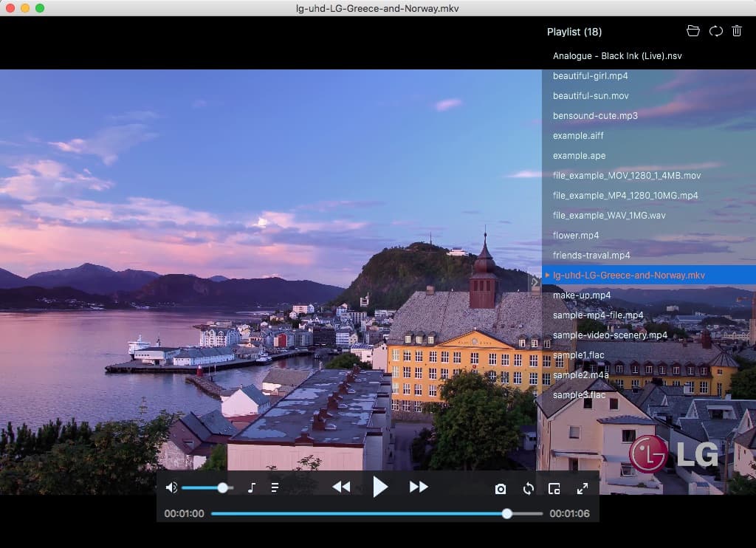Pause playback by clicking the play button

click(x=381, y=487)
